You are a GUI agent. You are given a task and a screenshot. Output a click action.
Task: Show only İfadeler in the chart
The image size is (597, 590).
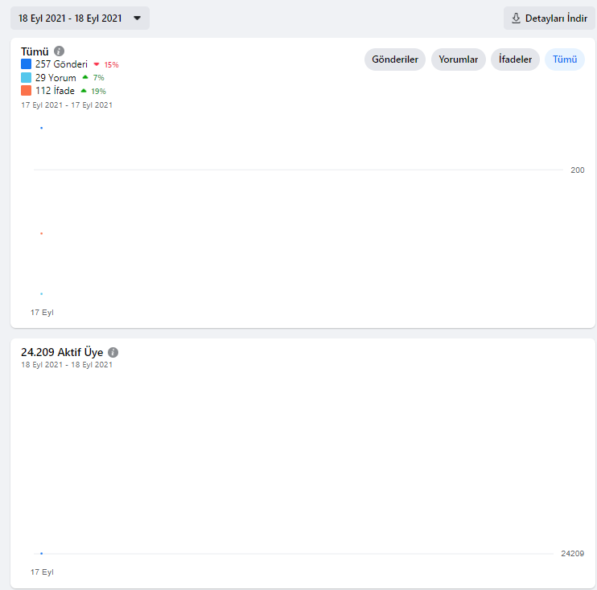515,59
